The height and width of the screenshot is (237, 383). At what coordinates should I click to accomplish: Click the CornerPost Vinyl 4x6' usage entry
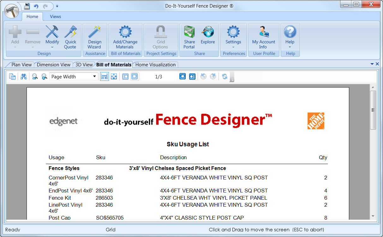(x=69, y=180)
